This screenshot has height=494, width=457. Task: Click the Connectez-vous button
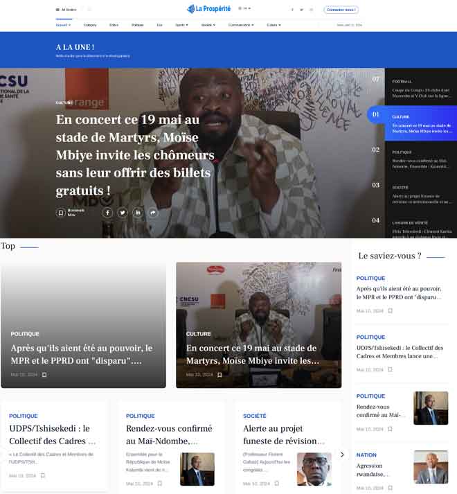(341, 10)
